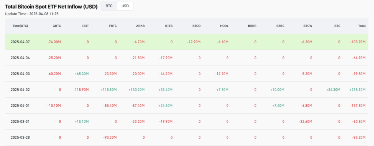Click the -23.30M FBTC value
Screen dimensions: 374x146
[x=110, y=74]
